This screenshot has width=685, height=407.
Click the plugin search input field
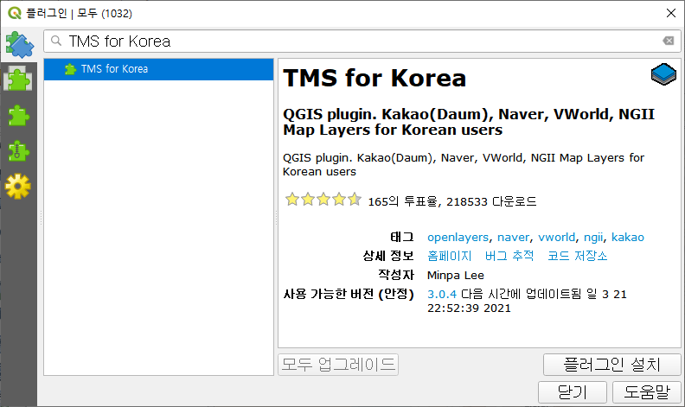[362, 41]
